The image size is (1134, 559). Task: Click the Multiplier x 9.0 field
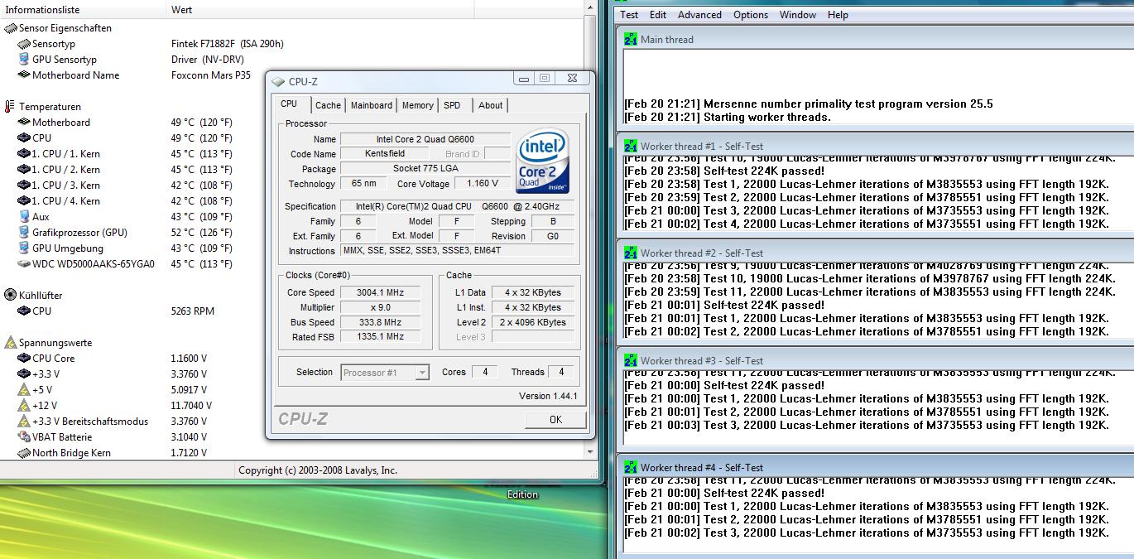pyautogui.click(x=380, y=307)
